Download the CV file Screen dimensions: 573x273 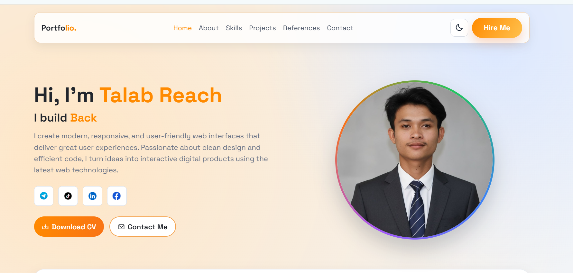click(x=69, y=227)
